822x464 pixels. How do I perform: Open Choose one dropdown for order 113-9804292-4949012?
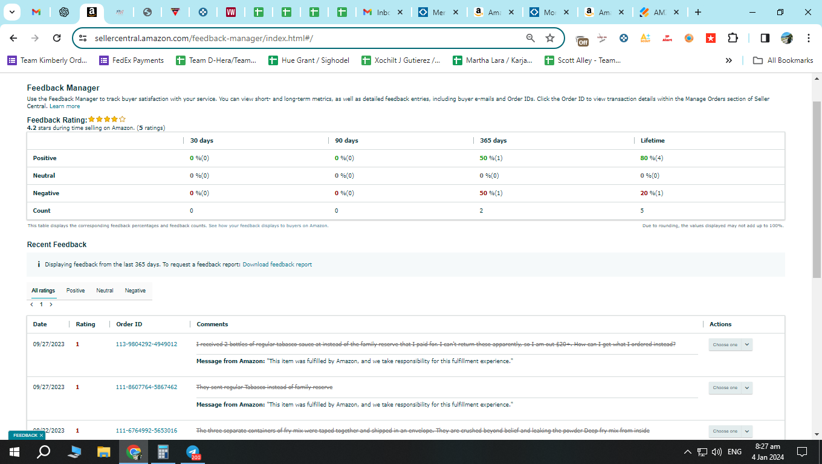730,345
